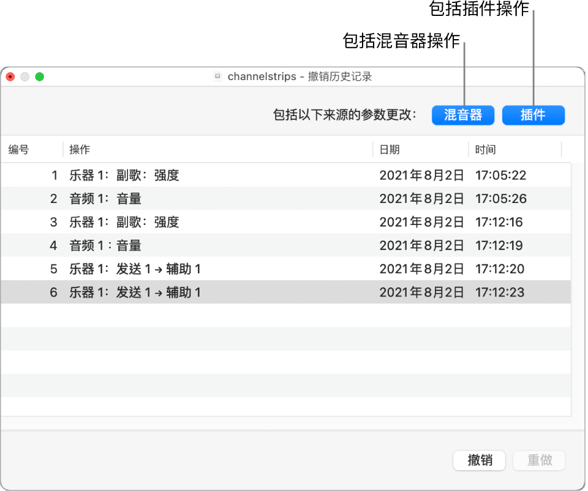Select undo step 5 发送 1 辅助 1
This screenshot has height=491, width=588.
pos(184,269)
